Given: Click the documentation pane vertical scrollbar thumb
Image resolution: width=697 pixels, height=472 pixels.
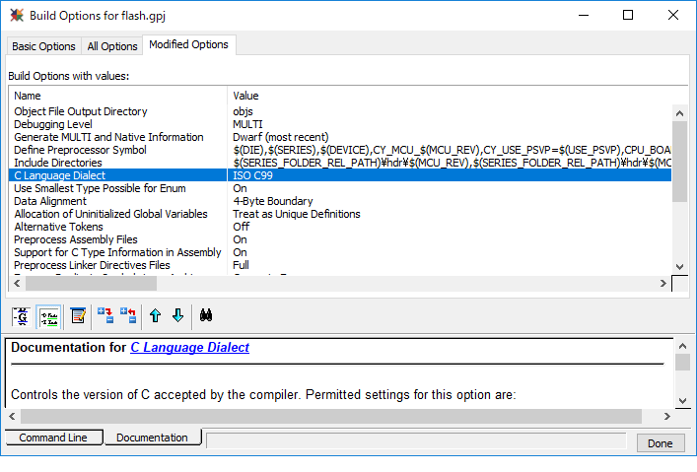Looking at the screenshot, I should tap(683, 363).
